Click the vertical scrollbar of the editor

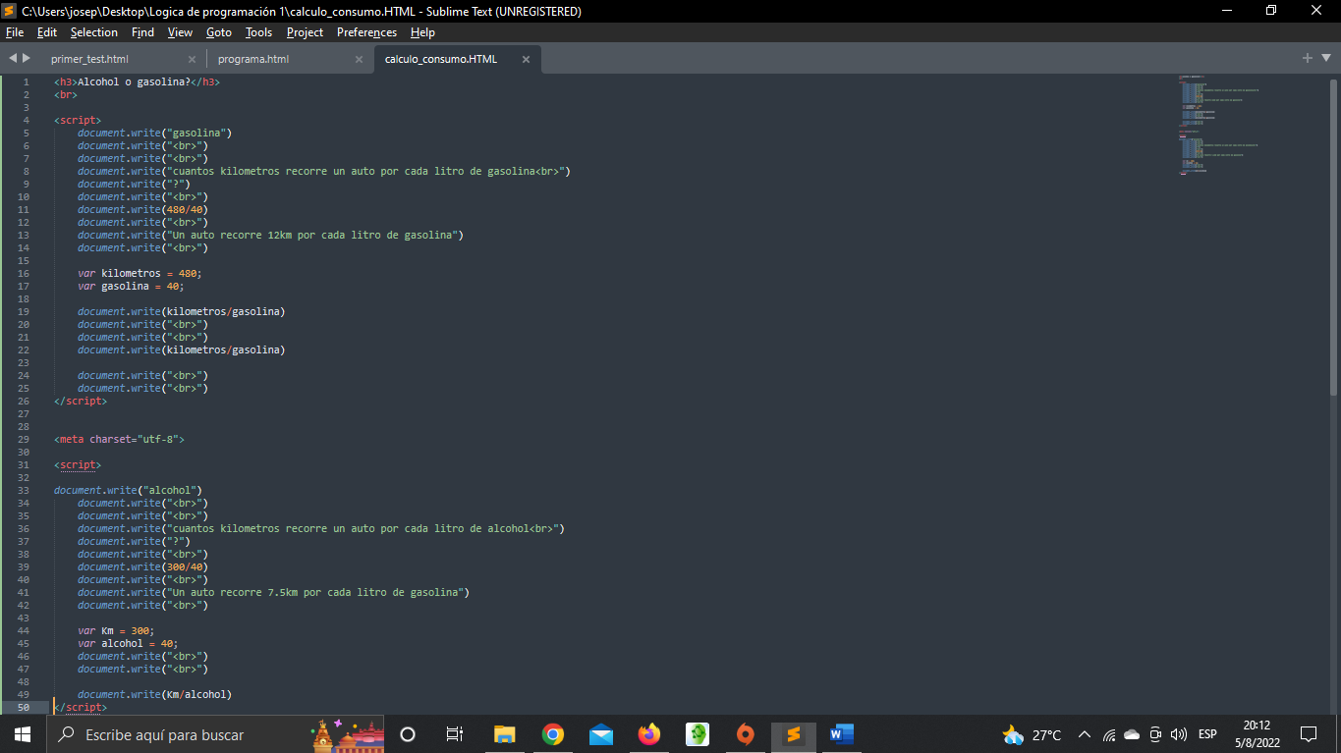(1333, 236)
